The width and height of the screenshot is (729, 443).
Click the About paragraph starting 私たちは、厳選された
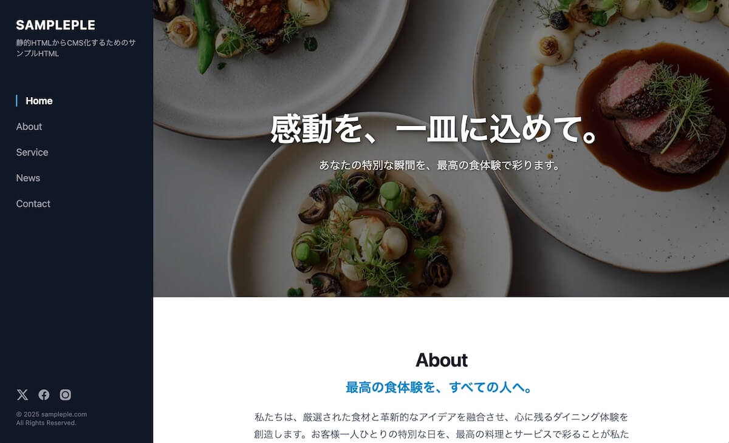coord(441,426)
